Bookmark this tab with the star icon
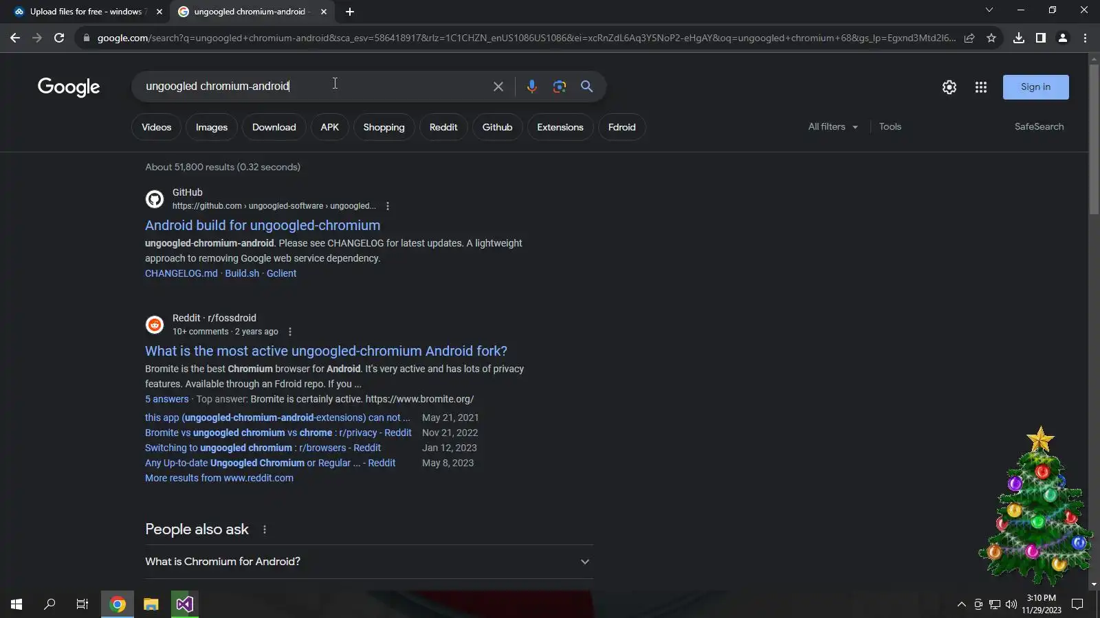Viewport: 1100px width, 618px height. pos(991,38)
